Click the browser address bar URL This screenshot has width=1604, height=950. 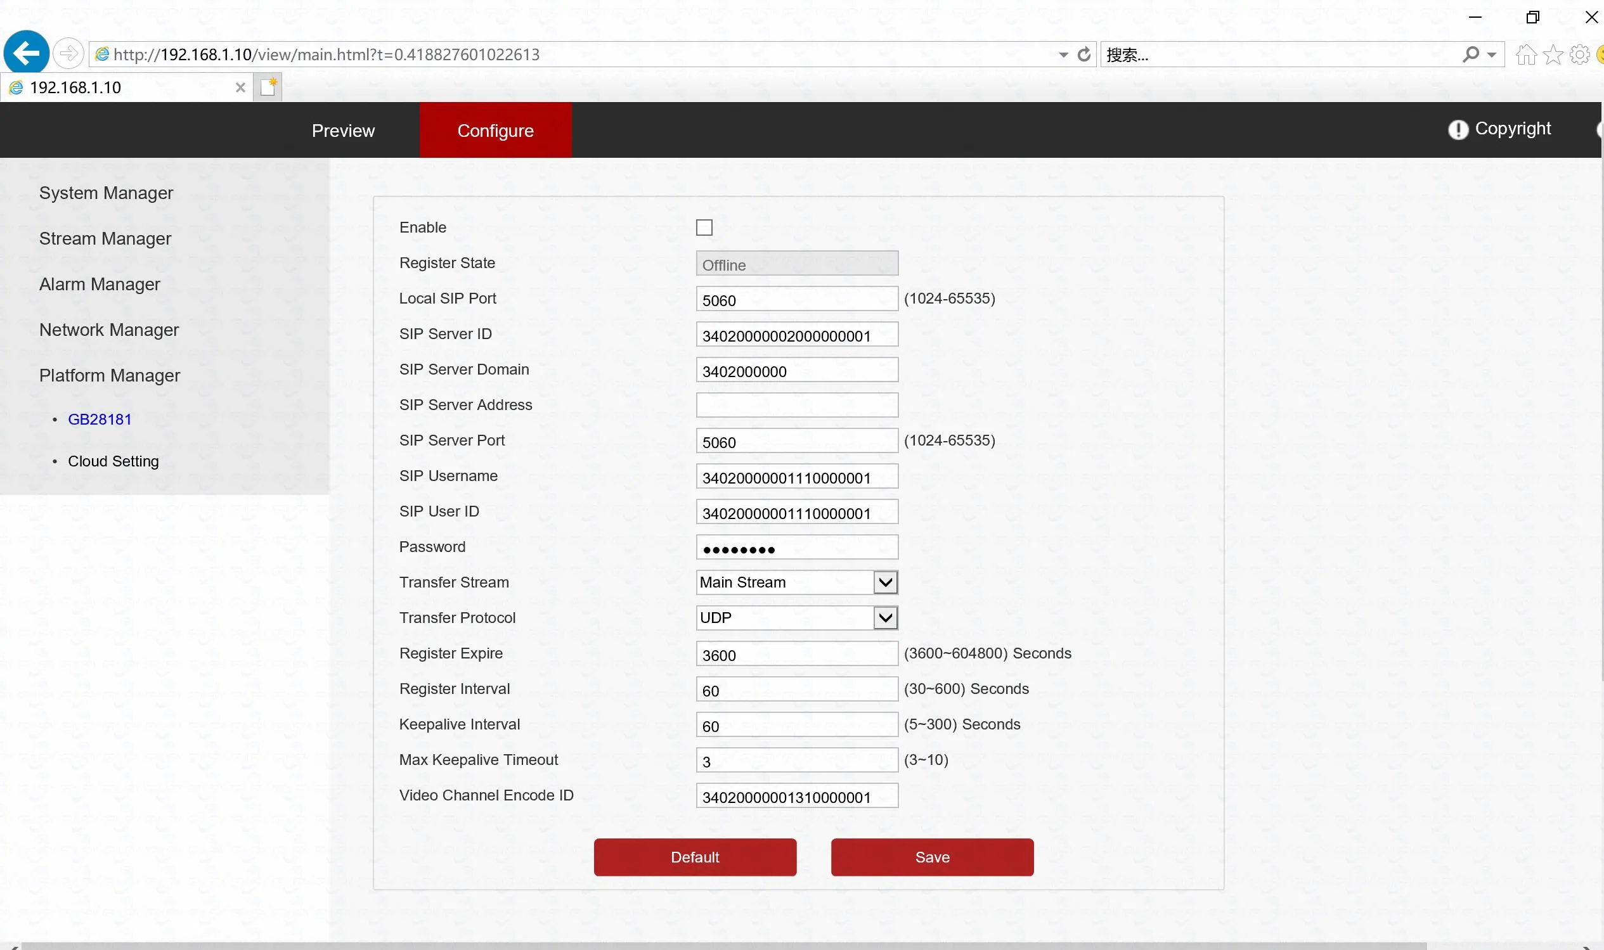327,55
